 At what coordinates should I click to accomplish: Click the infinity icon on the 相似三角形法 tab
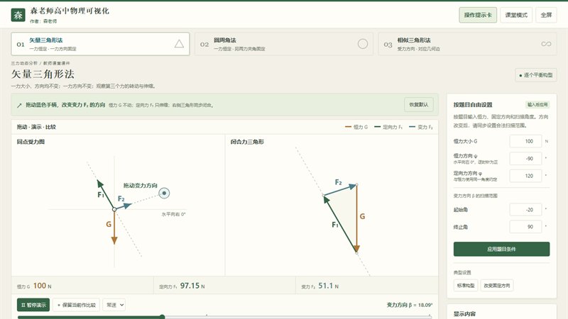(x=546, y=44)
